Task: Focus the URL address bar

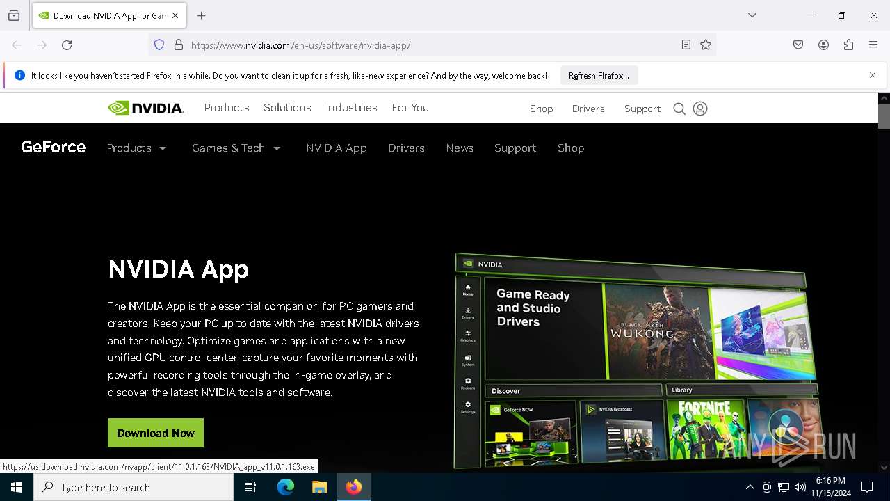Action: click(431, 45)
